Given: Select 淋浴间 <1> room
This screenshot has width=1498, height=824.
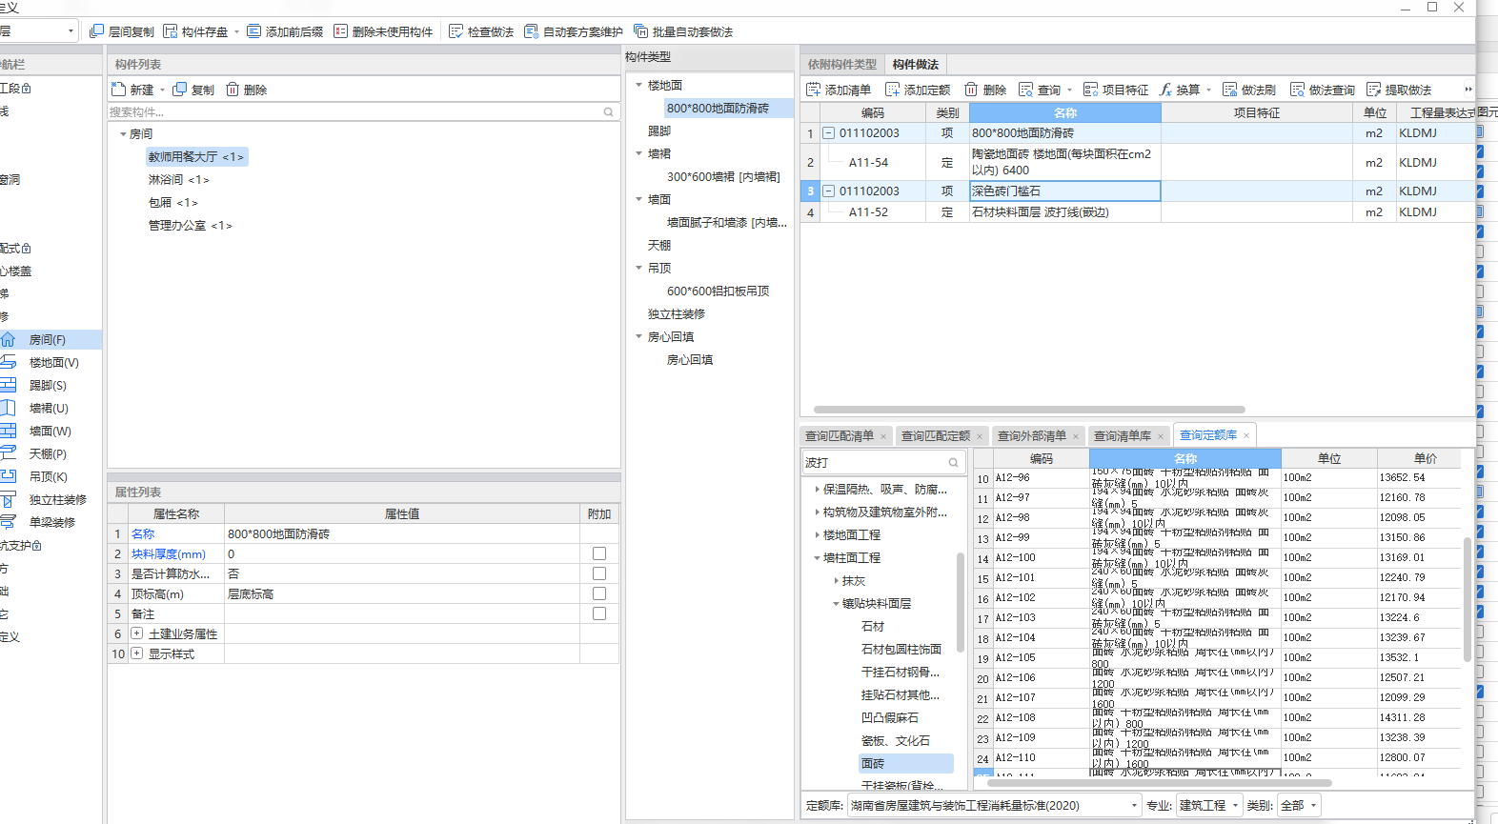Looking at the screenshot, I should pos(178,180).
